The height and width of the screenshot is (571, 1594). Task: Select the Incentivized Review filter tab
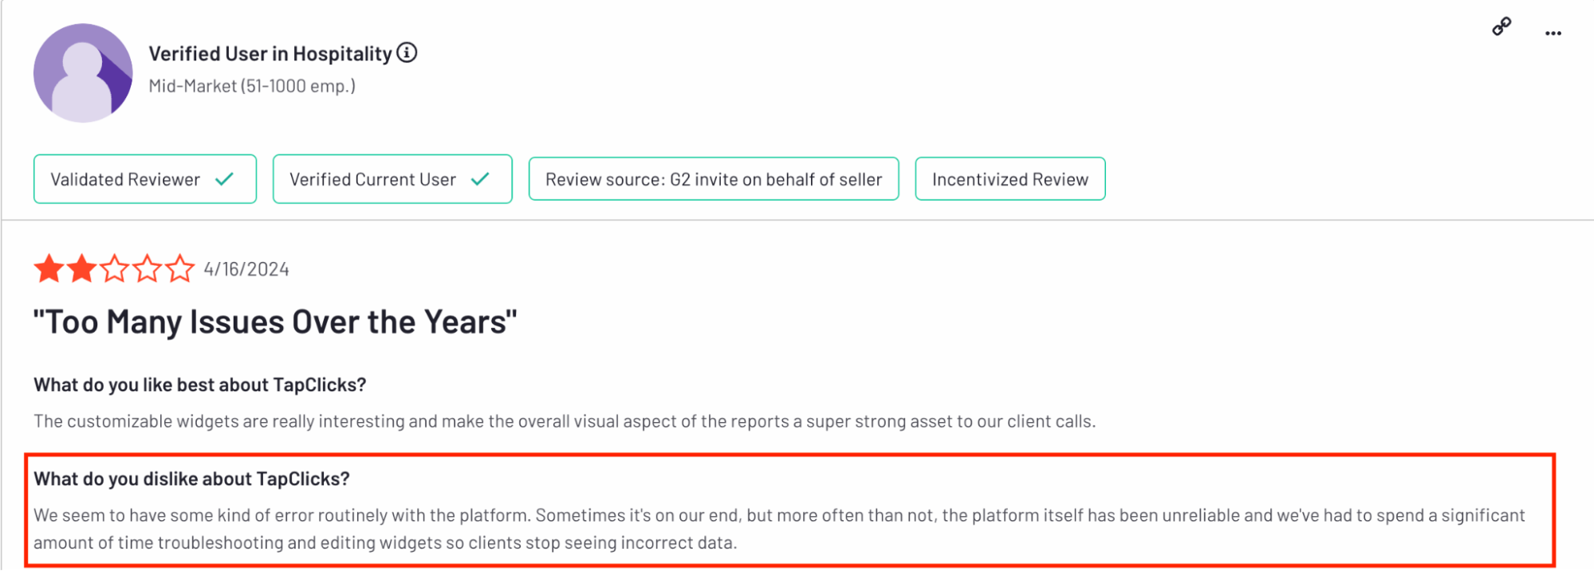pyautogui.click(x=1010, y=178)
